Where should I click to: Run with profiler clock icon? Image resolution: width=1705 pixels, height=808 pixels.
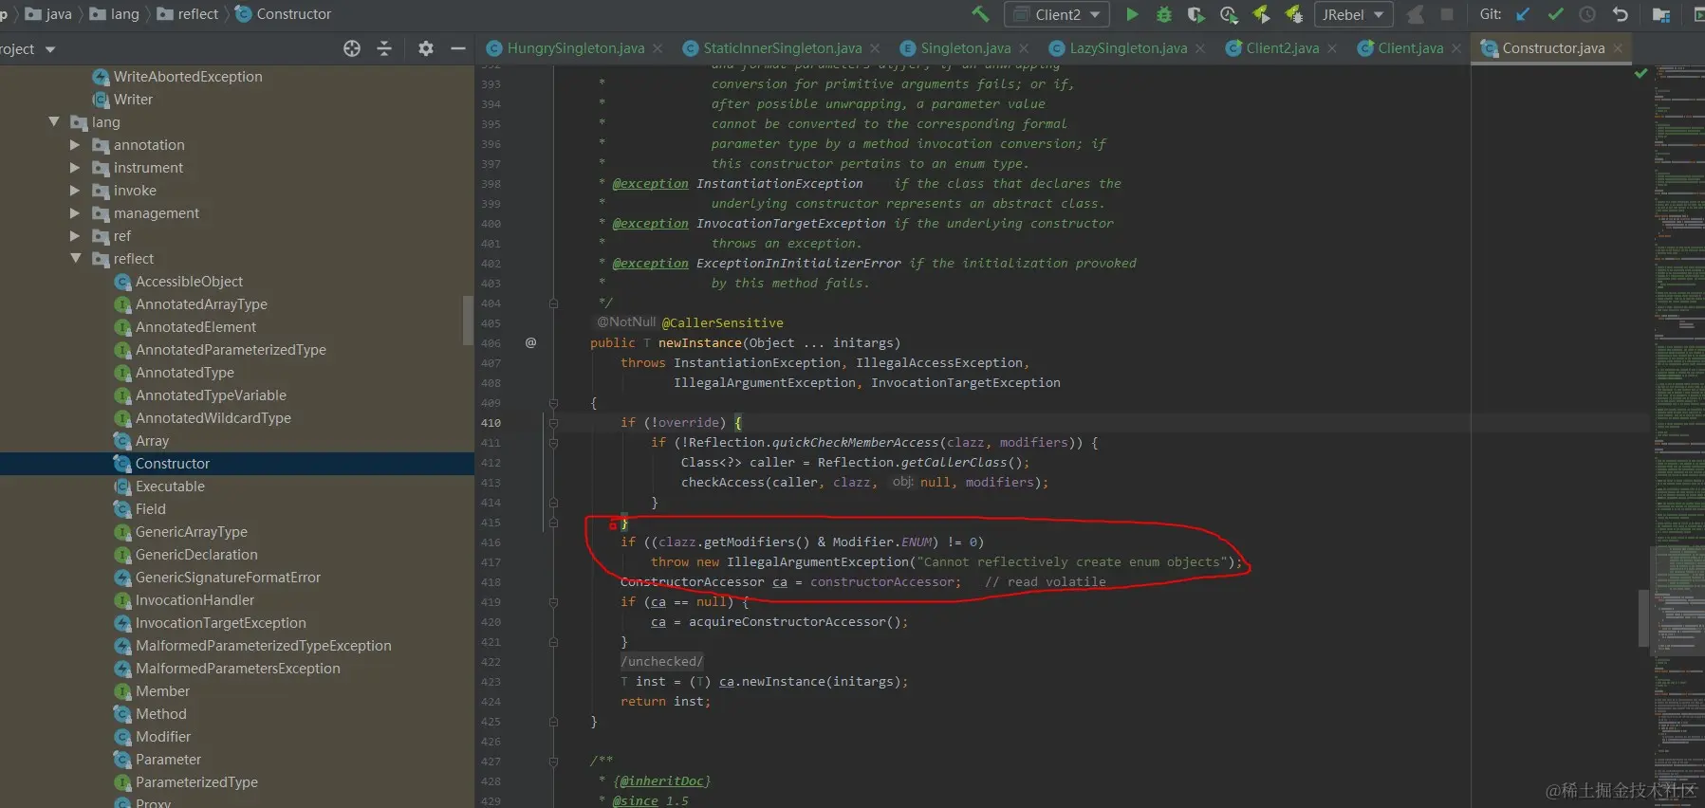(1229, 14)
